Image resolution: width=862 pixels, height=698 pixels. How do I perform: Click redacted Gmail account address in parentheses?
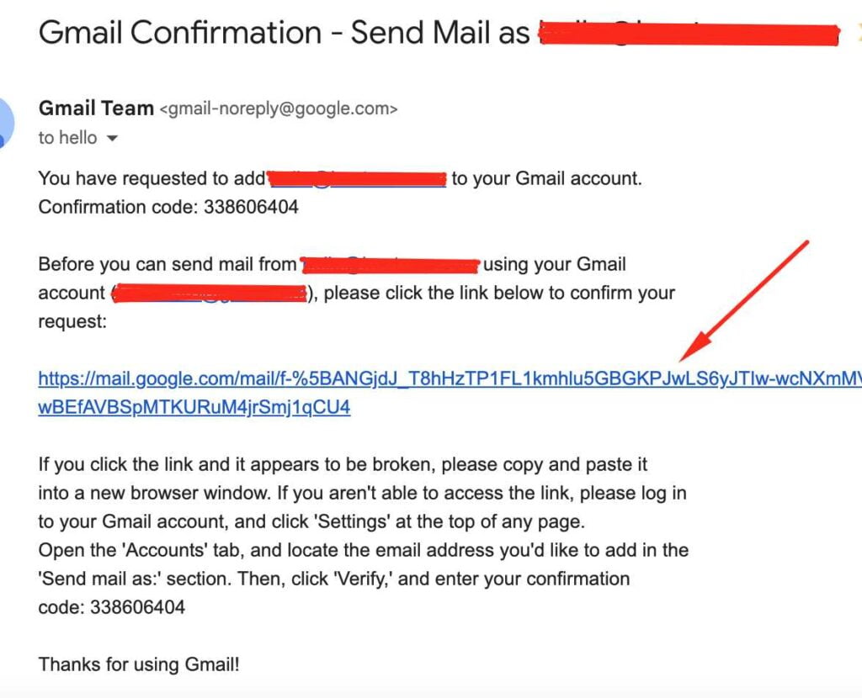(x=209, y=293)
